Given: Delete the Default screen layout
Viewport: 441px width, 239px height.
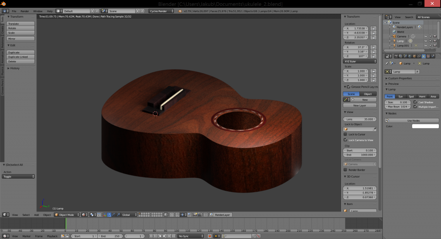Looking at the screenshot, I should click(97, 11).
